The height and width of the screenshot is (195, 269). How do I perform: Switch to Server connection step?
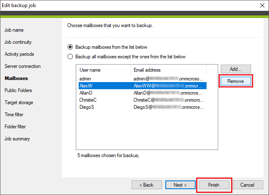click(22, 66)
